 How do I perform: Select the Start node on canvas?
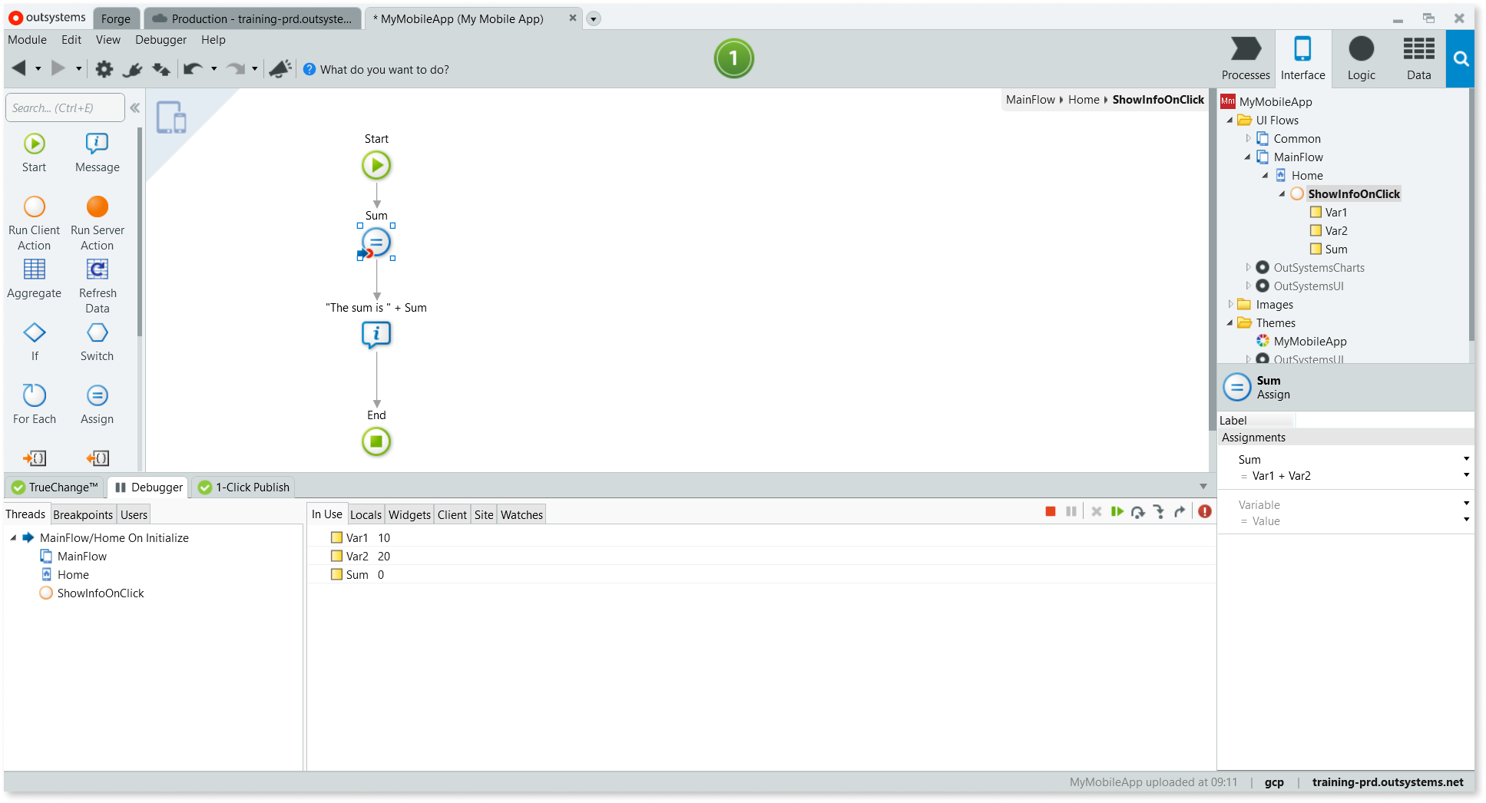click(x=376, y=165)
